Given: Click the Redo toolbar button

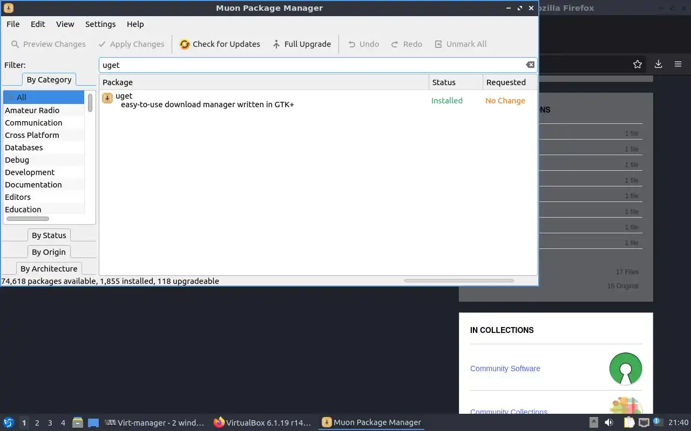Looking at the screenshot, I should click(x=407, y=44).
